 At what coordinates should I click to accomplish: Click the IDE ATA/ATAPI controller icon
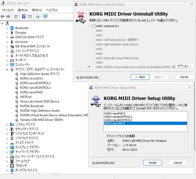(12, 46)
